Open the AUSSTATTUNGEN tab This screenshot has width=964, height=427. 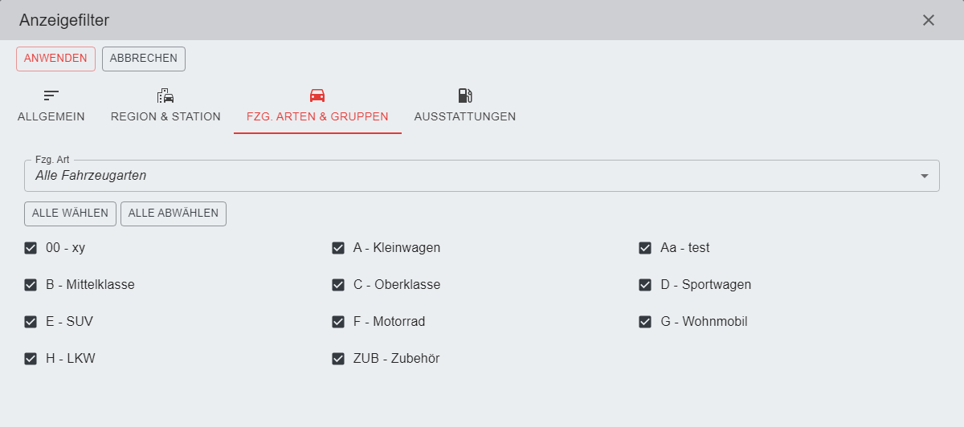465,116
